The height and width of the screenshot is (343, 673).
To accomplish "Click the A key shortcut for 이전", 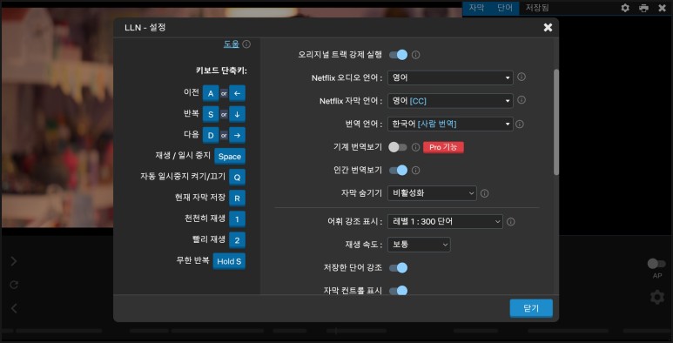I will pos(211,93).
